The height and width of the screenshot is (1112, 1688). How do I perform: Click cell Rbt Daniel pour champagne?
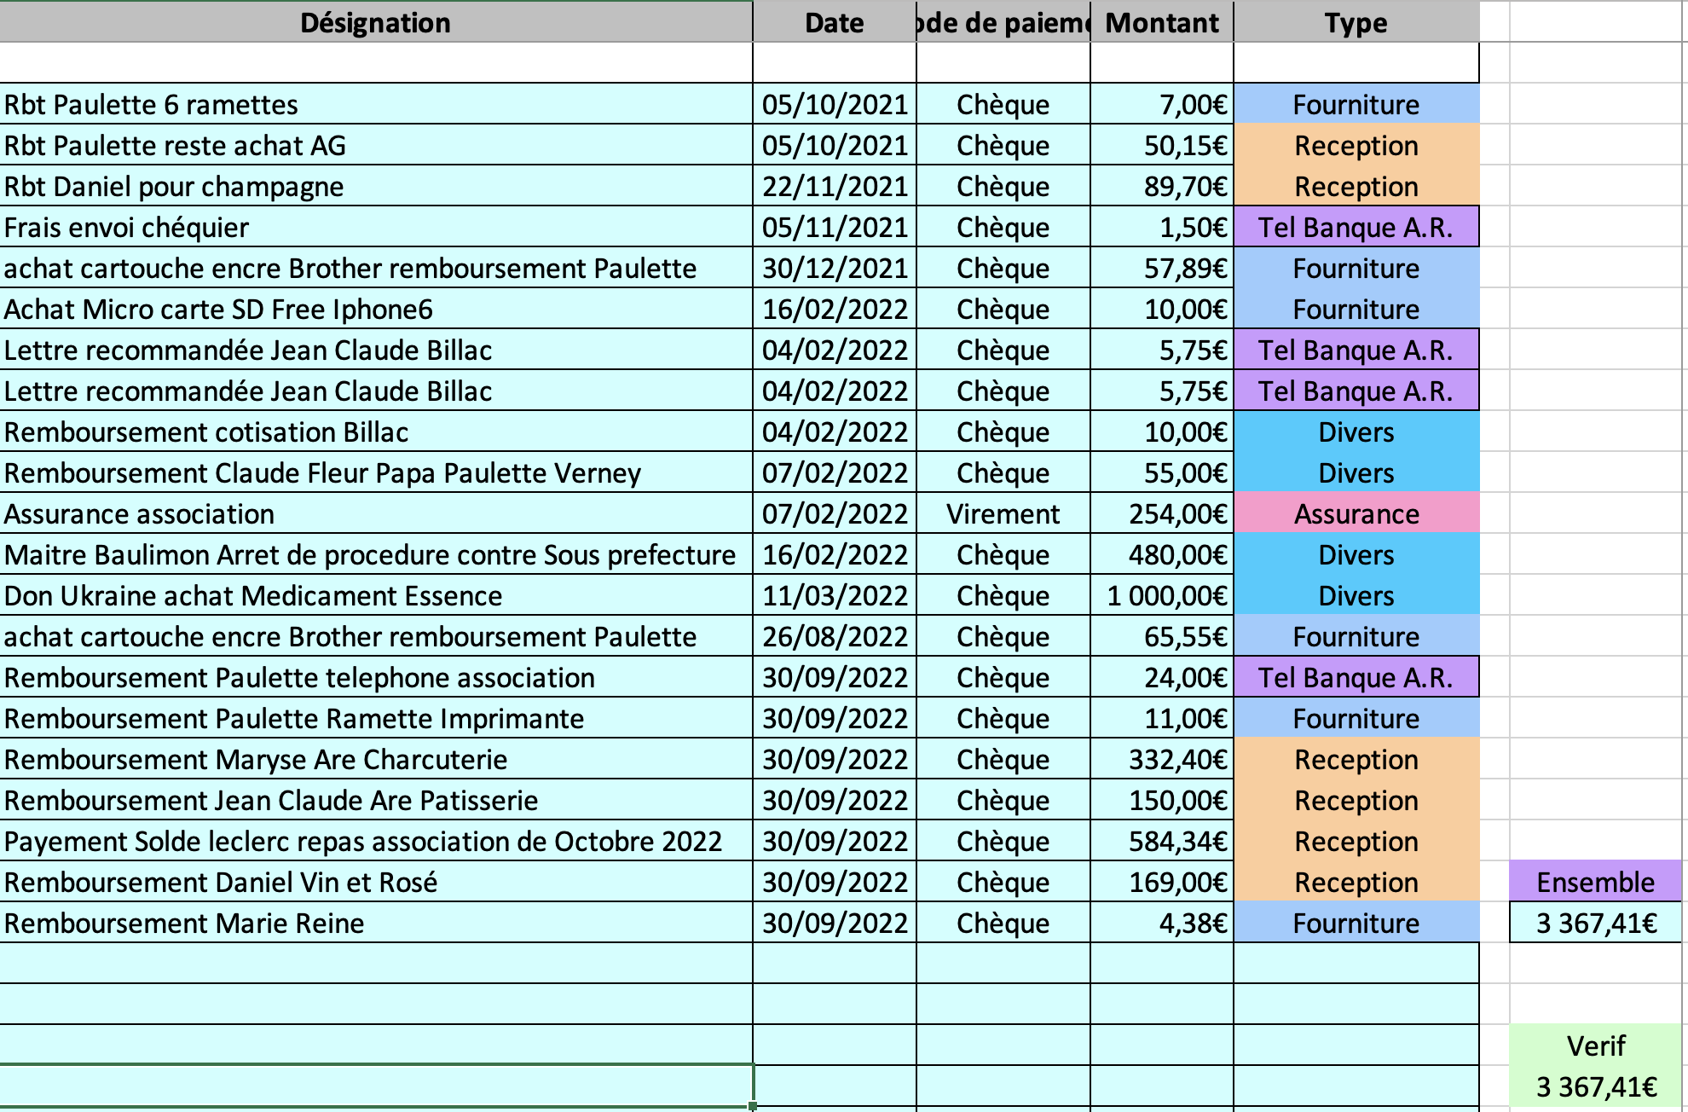[x=375, y=186]
